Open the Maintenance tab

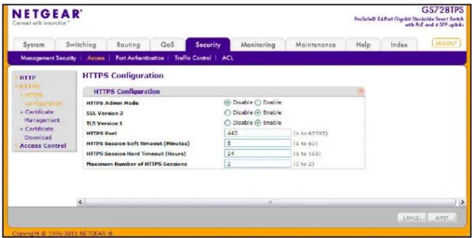315,45
